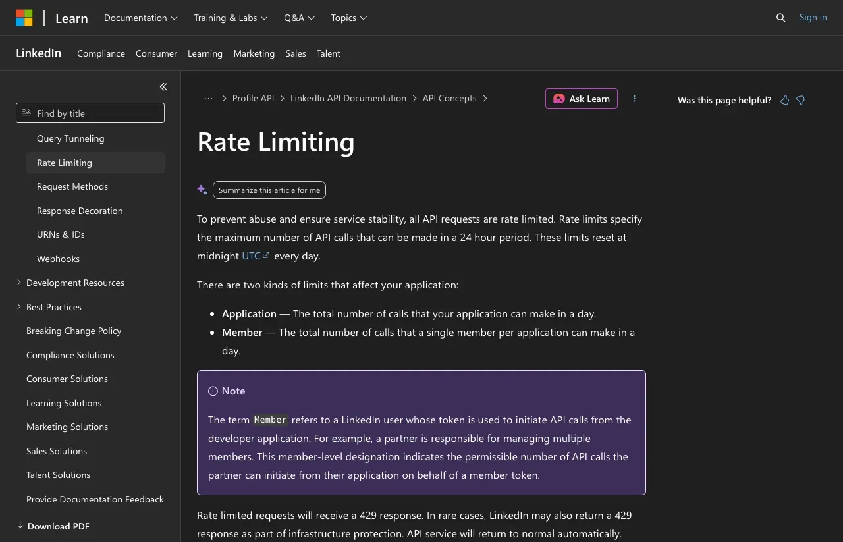
Task: Select Request Methods in sidebar
Action: pyautogui.click(x=95, y=186)
